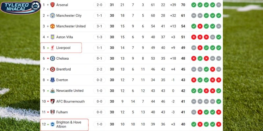Click the Brentford club crest icon
This screenshot has height=131, width=263.
pyautogui.click(x=52, y=69)
